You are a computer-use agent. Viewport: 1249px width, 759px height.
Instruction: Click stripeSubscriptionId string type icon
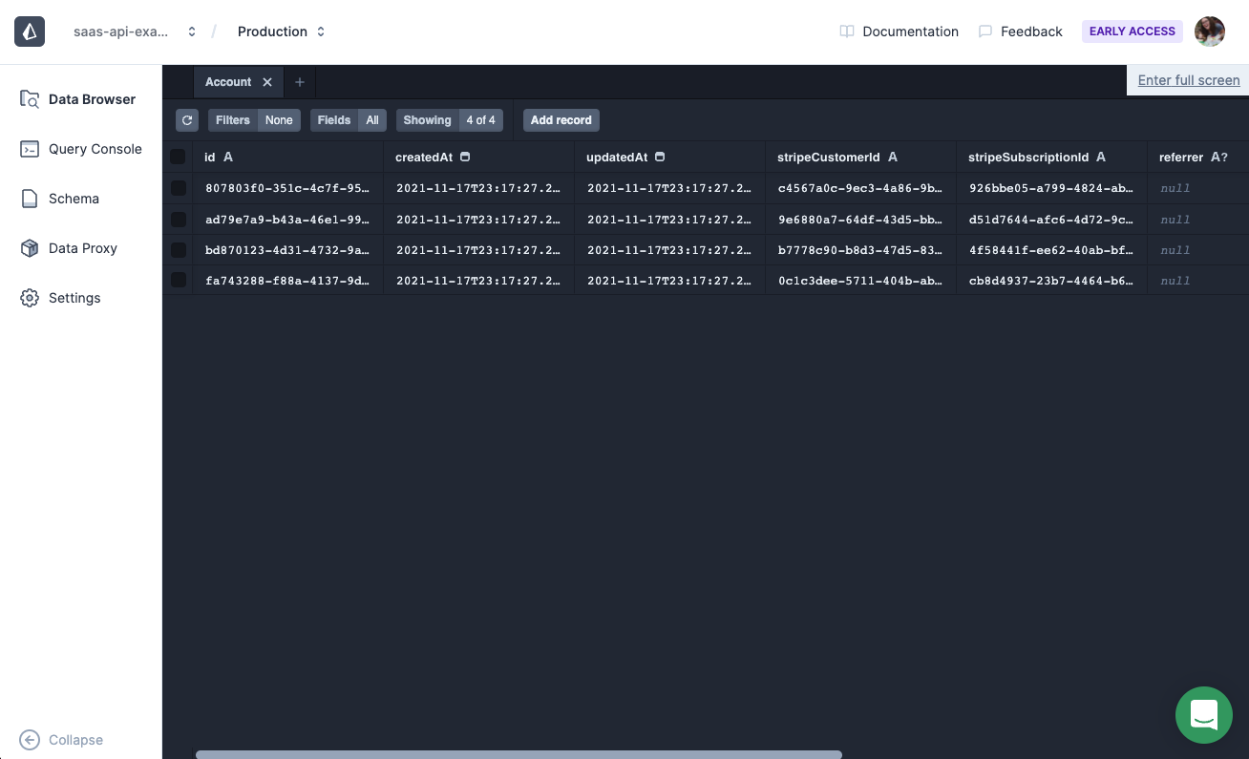(x=1101, y=157)
